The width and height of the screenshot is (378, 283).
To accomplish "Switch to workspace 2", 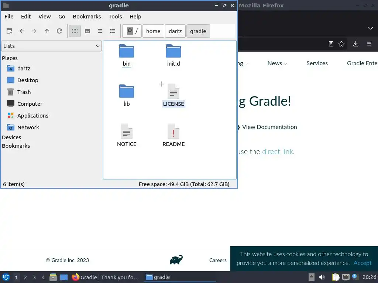I will [x=25, y=277].
